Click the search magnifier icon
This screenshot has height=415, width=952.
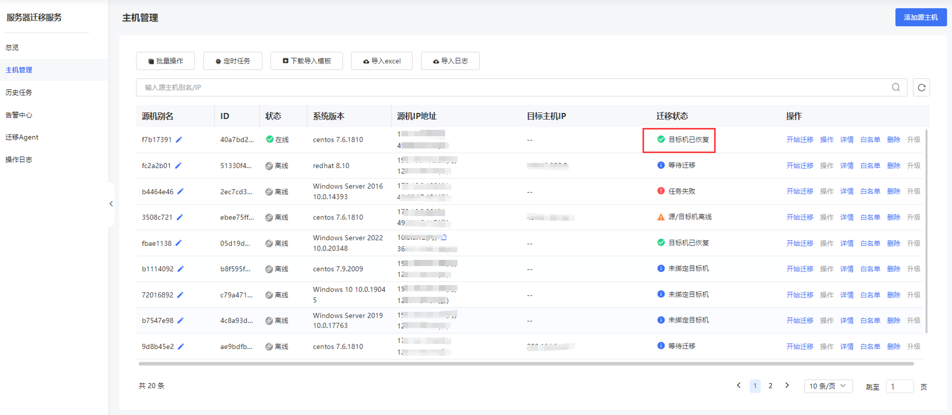[x=896, y=87]
